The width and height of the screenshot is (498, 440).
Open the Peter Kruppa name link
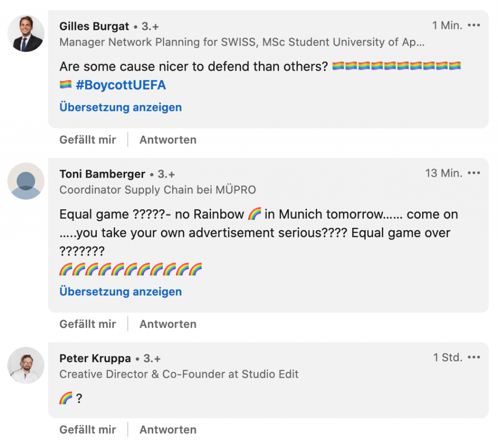pyautogui.click(x=95, y=358)
